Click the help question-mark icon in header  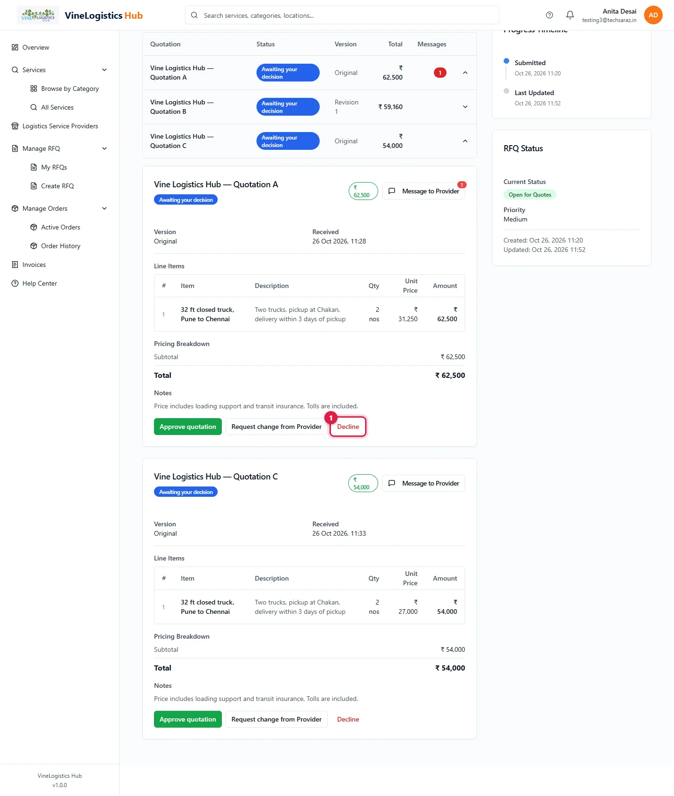549,15
